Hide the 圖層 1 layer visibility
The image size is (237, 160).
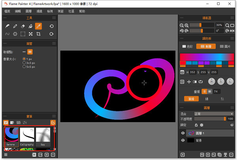click(183, 133)
